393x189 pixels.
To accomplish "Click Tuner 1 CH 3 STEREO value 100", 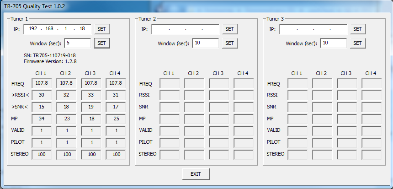I will (91, 155).
